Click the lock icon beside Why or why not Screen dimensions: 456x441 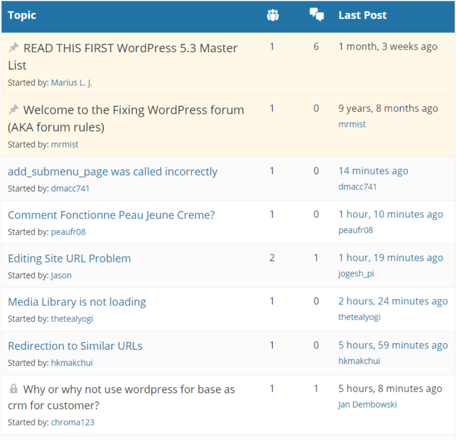(x=13, y=389)
